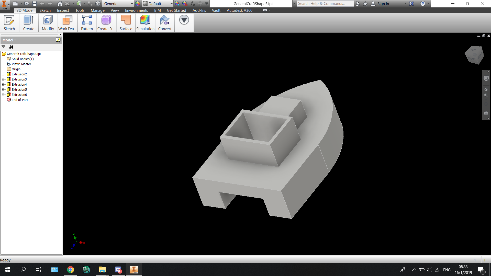Click the Search Help & Commands field
Image resolution: width=491 pixels, height=276 pixels.
click(x=325, y=4)
